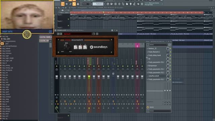This screenshot has width=215, height=121.
Task: Click the Ad badge in the browser
Action: click(2, 43)
